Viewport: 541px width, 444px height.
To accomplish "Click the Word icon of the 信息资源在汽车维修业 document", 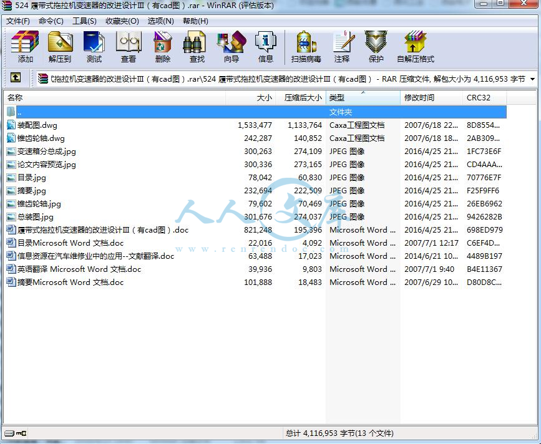I will point(11,256).
